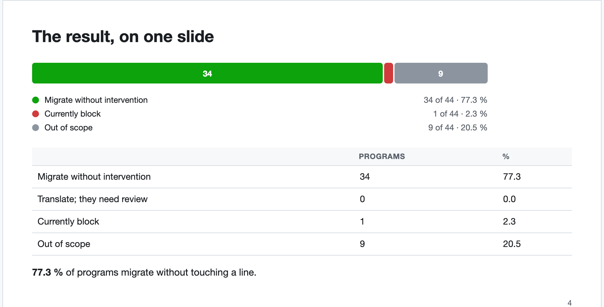Select the 'Migrate without intervention' table row
The width and height of the screenshot is (604, 307).
(302, 177)
